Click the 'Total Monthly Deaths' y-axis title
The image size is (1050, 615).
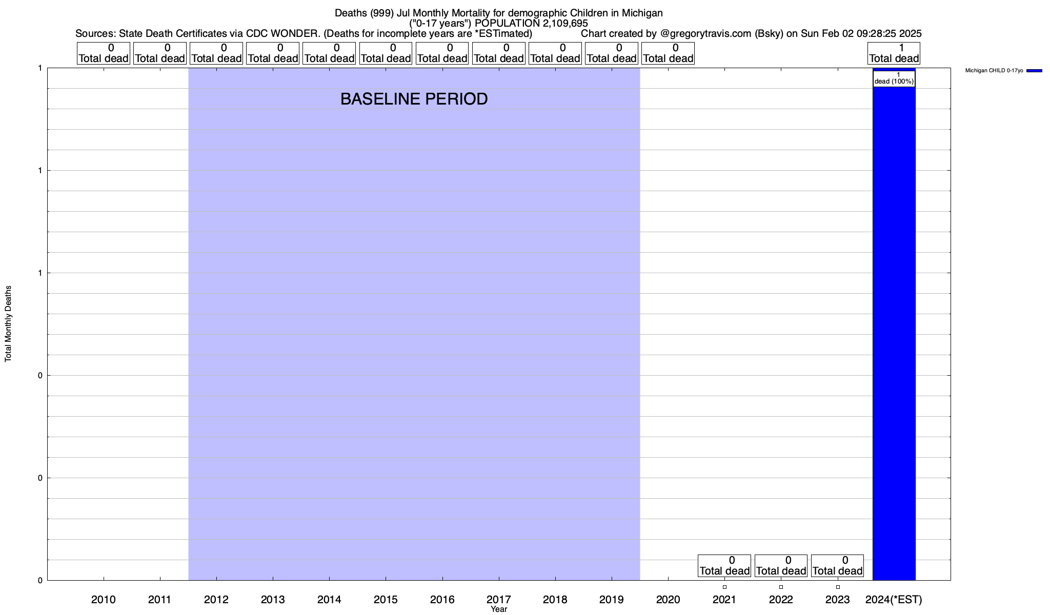click(8, 324)
